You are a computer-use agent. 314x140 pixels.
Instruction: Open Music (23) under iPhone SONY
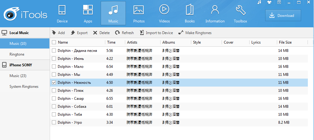pos(18,76)
